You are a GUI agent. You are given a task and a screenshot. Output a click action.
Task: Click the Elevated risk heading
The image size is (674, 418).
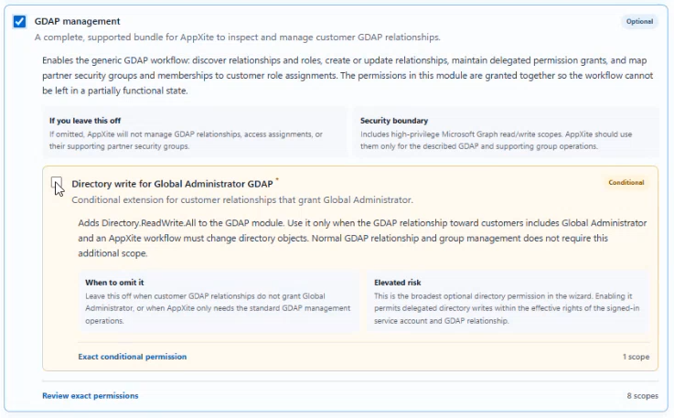[397, 283]
